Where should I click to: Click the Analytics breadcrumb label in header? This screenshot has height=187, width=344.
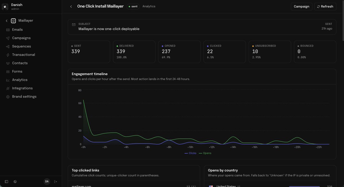coord(149,6)
